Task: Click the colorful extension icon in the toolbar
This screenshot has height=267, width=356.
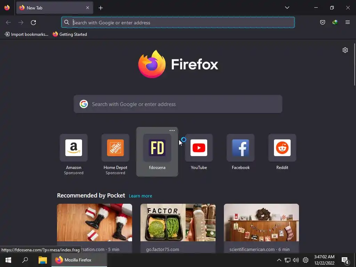Action: (x=335, y=22)
